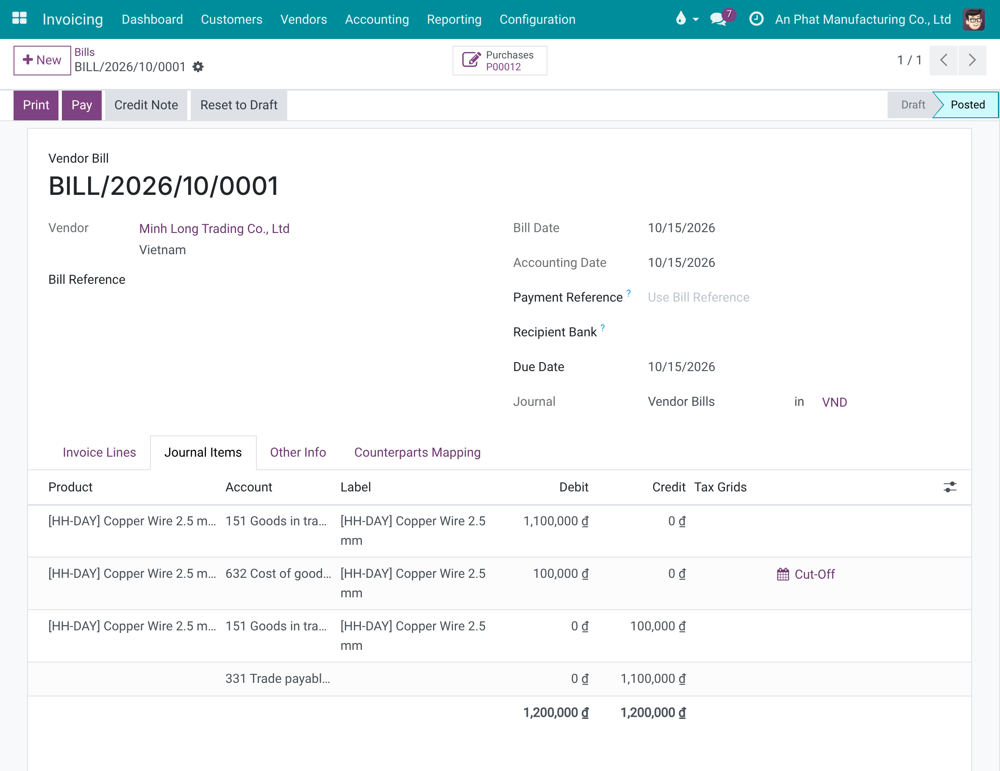Open the Accounting menu

(x=377, y=19)
